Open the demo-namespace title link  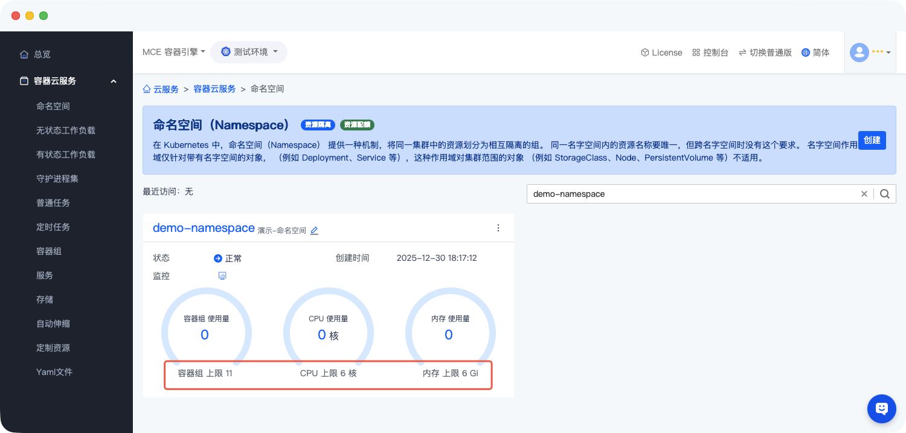click(x=204, y=228)
